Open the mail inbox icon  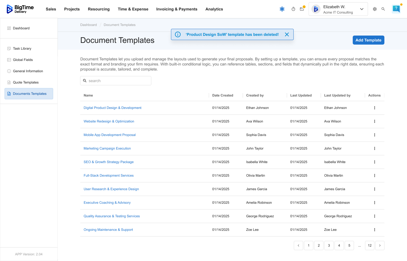click(x=302, y=9)
